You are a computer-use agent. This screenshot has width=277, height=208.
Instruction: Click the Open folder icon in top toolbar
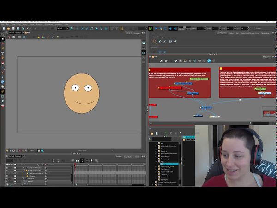pos(8,28)
